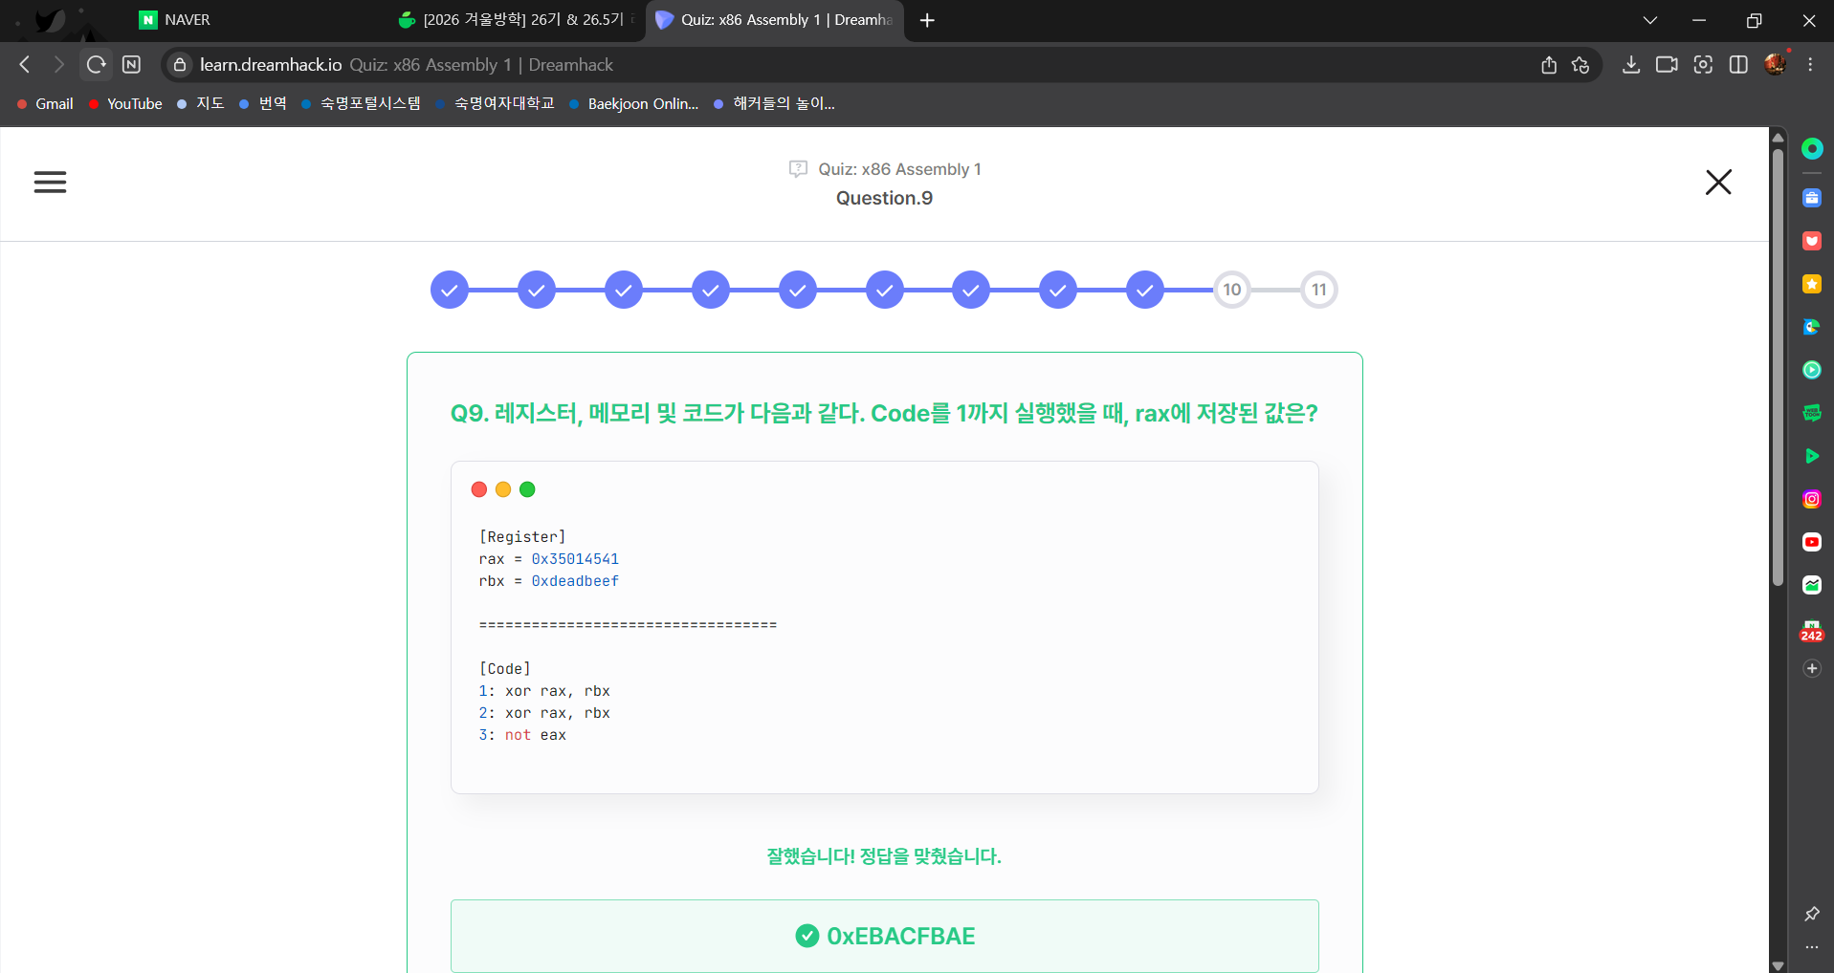The width and height of the screenshot is (1834, 973).
Task: Jump back to first completed question step
Action: pyautogui.click(x=450, y=290)
